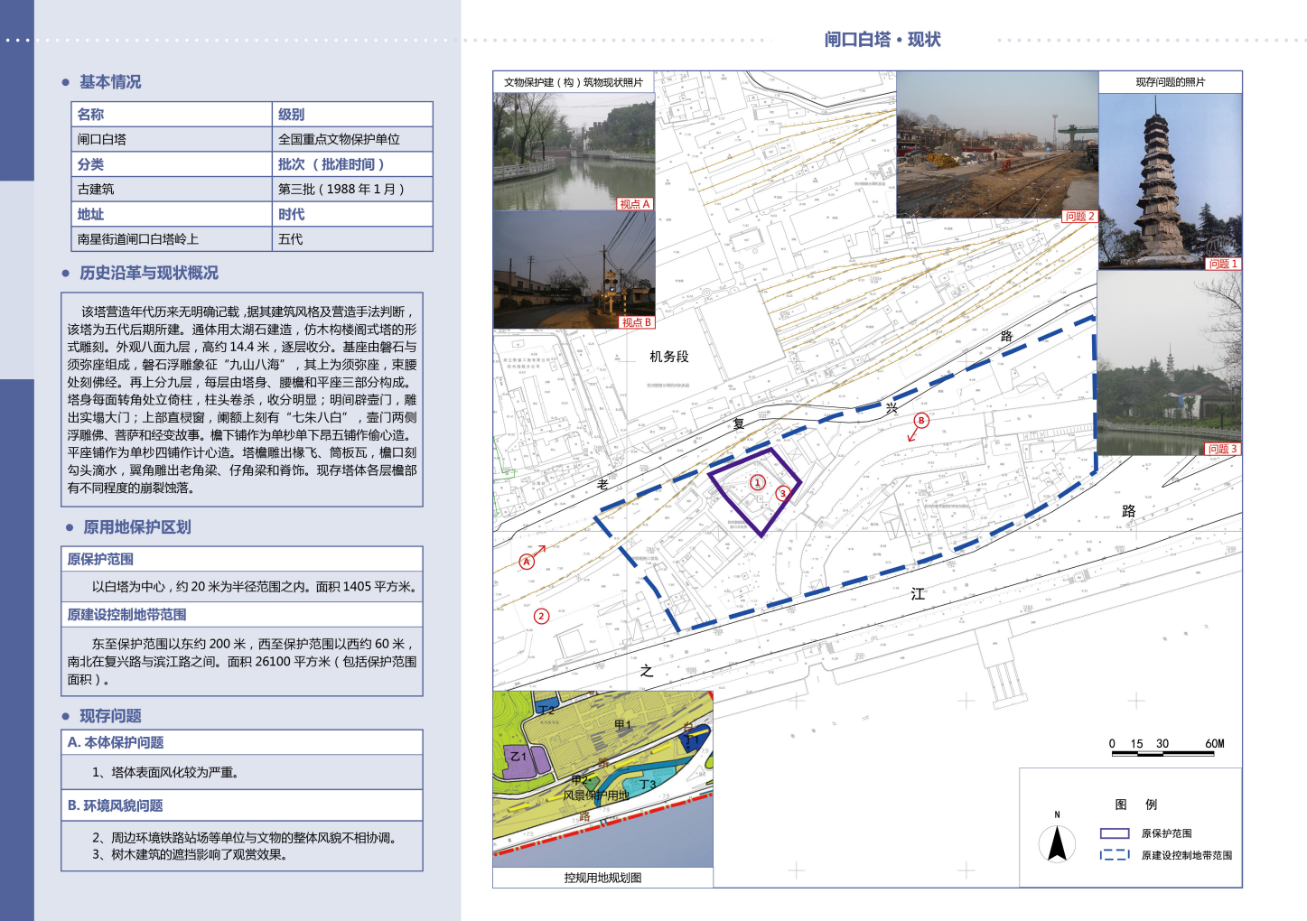
Task: Click the red 视点 B photo tag
Action: [636, 322]
